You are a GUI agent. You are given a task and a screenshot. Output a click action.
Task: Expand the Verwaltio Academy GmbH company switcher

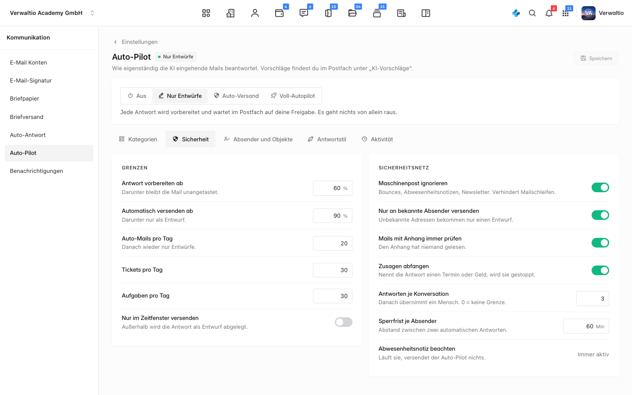pos(53,13)
